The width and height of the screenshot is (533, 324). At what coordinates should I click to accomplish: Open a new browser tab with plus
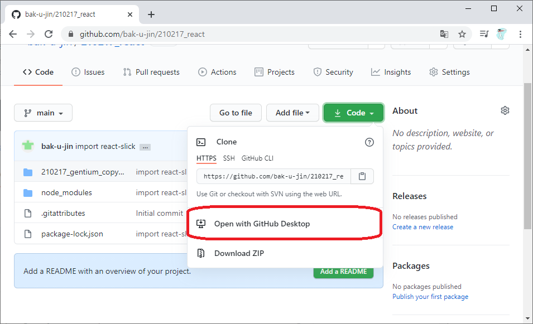(151, 14)
